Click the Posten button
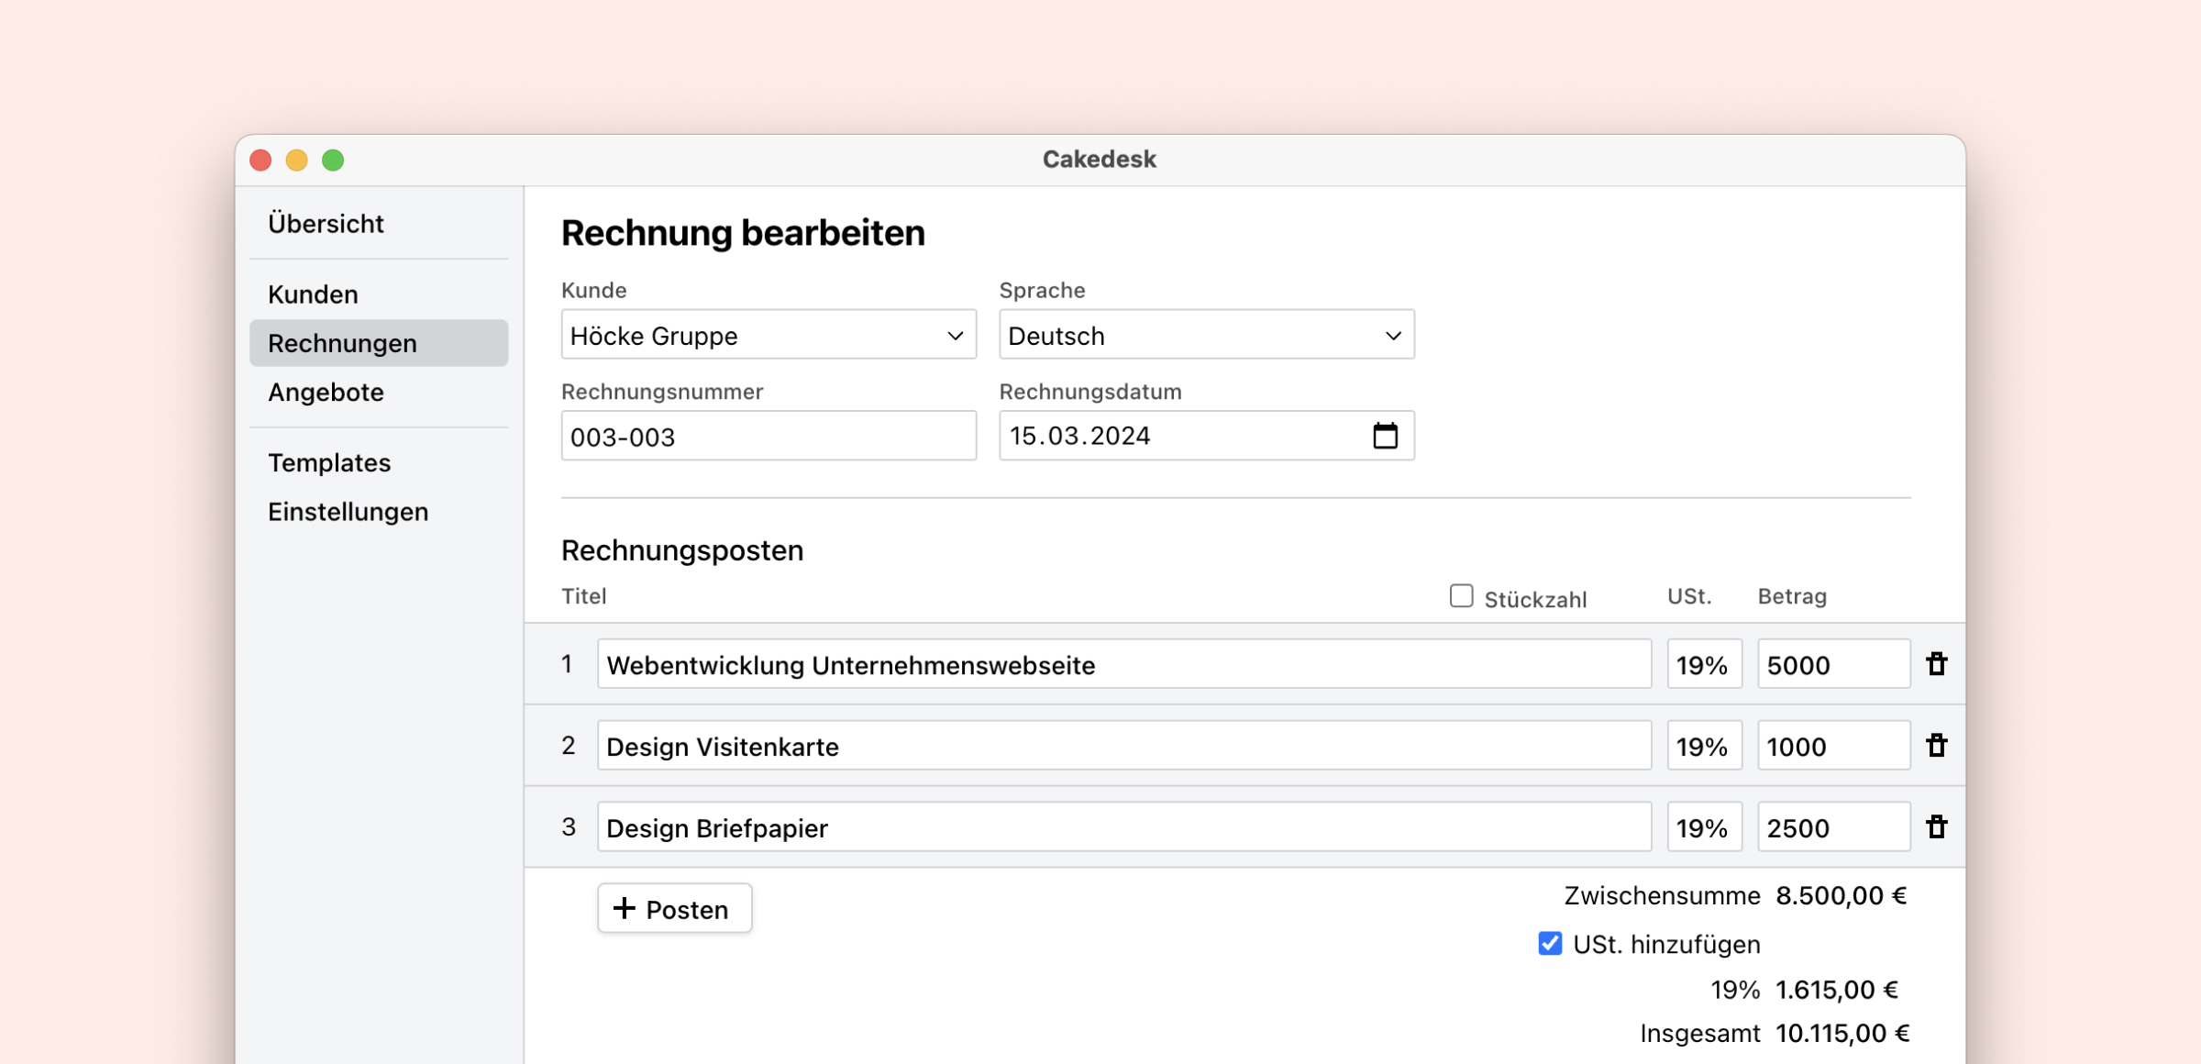This screenshot has width=2201, height=1064. click(674, 908)
